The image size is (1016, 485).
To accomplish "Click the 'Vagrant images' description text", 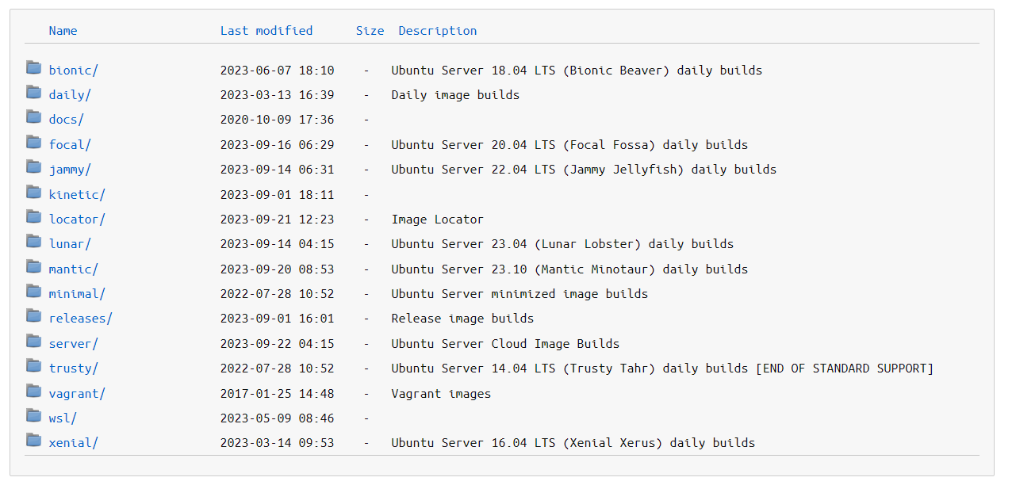I will (441, 394).
